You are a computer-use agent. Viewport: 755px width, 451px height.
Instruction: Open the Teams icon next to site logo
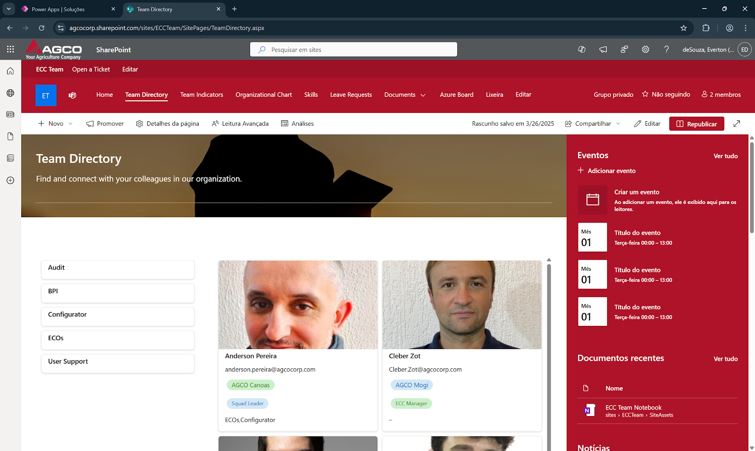[72, 95]
